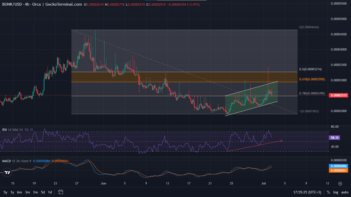Click the MACD 0.00000200 axis label
This screenshot has width=351, height=197.
click(339, 160)
